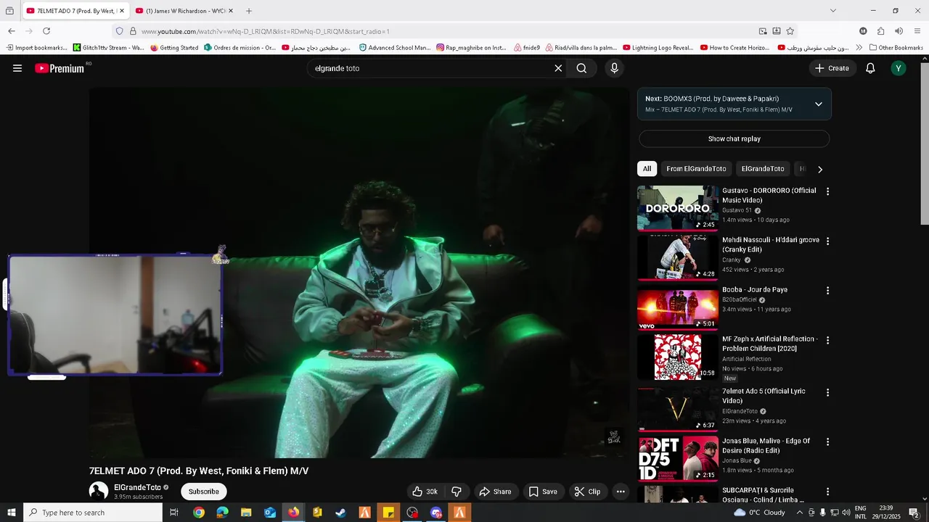The image size is (929, 522).
Task: Open the YouTube guide hamburger menu
Action: 17,68
